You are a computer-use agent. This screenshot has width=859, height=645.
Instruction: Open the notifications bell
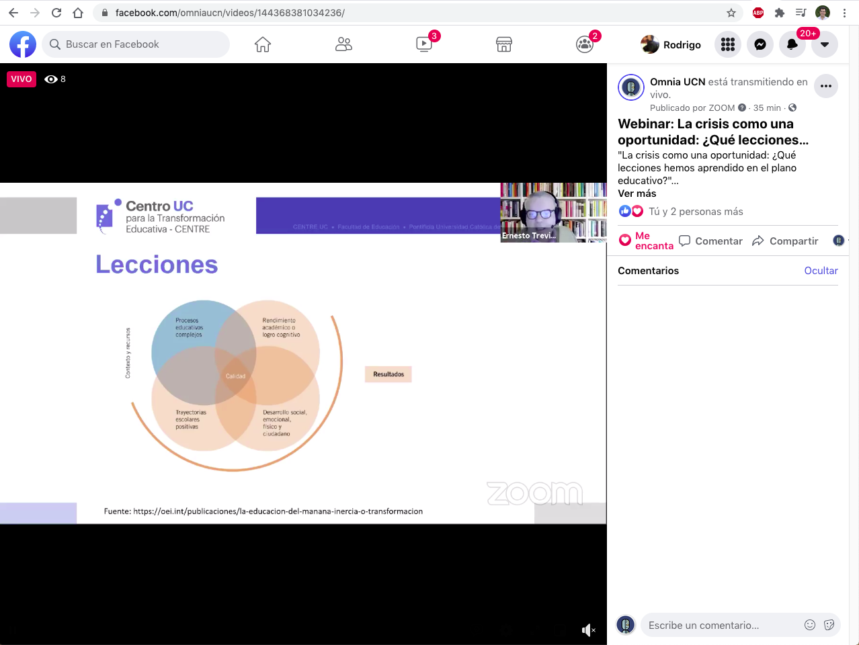[792, 44]
